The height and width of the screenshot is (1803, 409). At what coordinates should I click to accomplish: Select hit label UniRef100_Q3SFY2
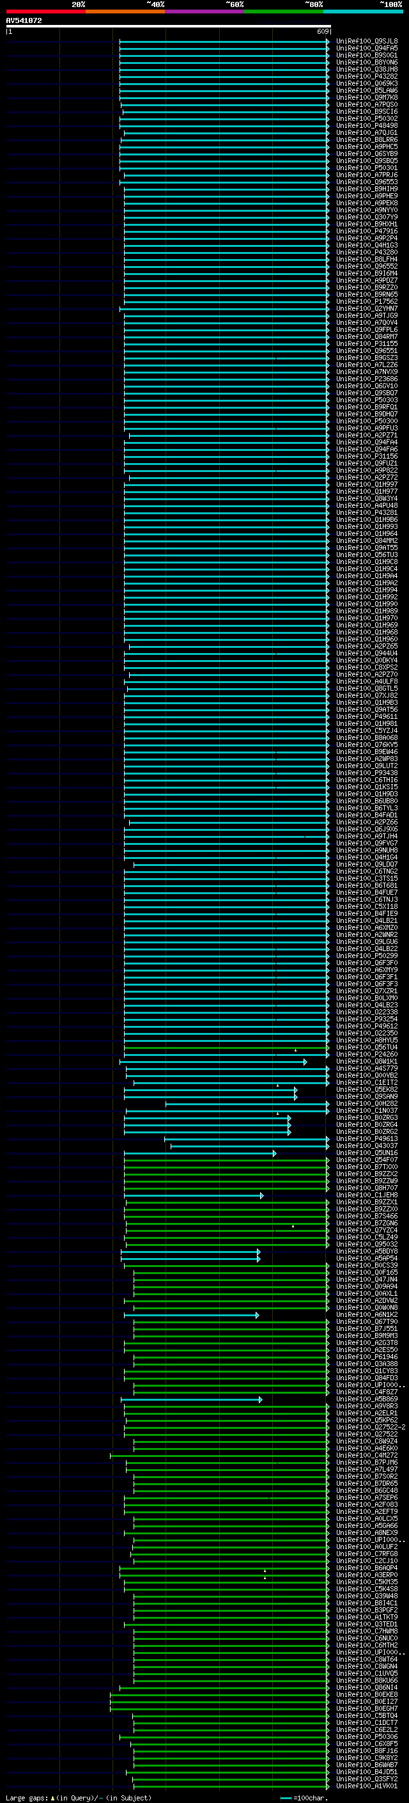click(x=366, y=1779)
